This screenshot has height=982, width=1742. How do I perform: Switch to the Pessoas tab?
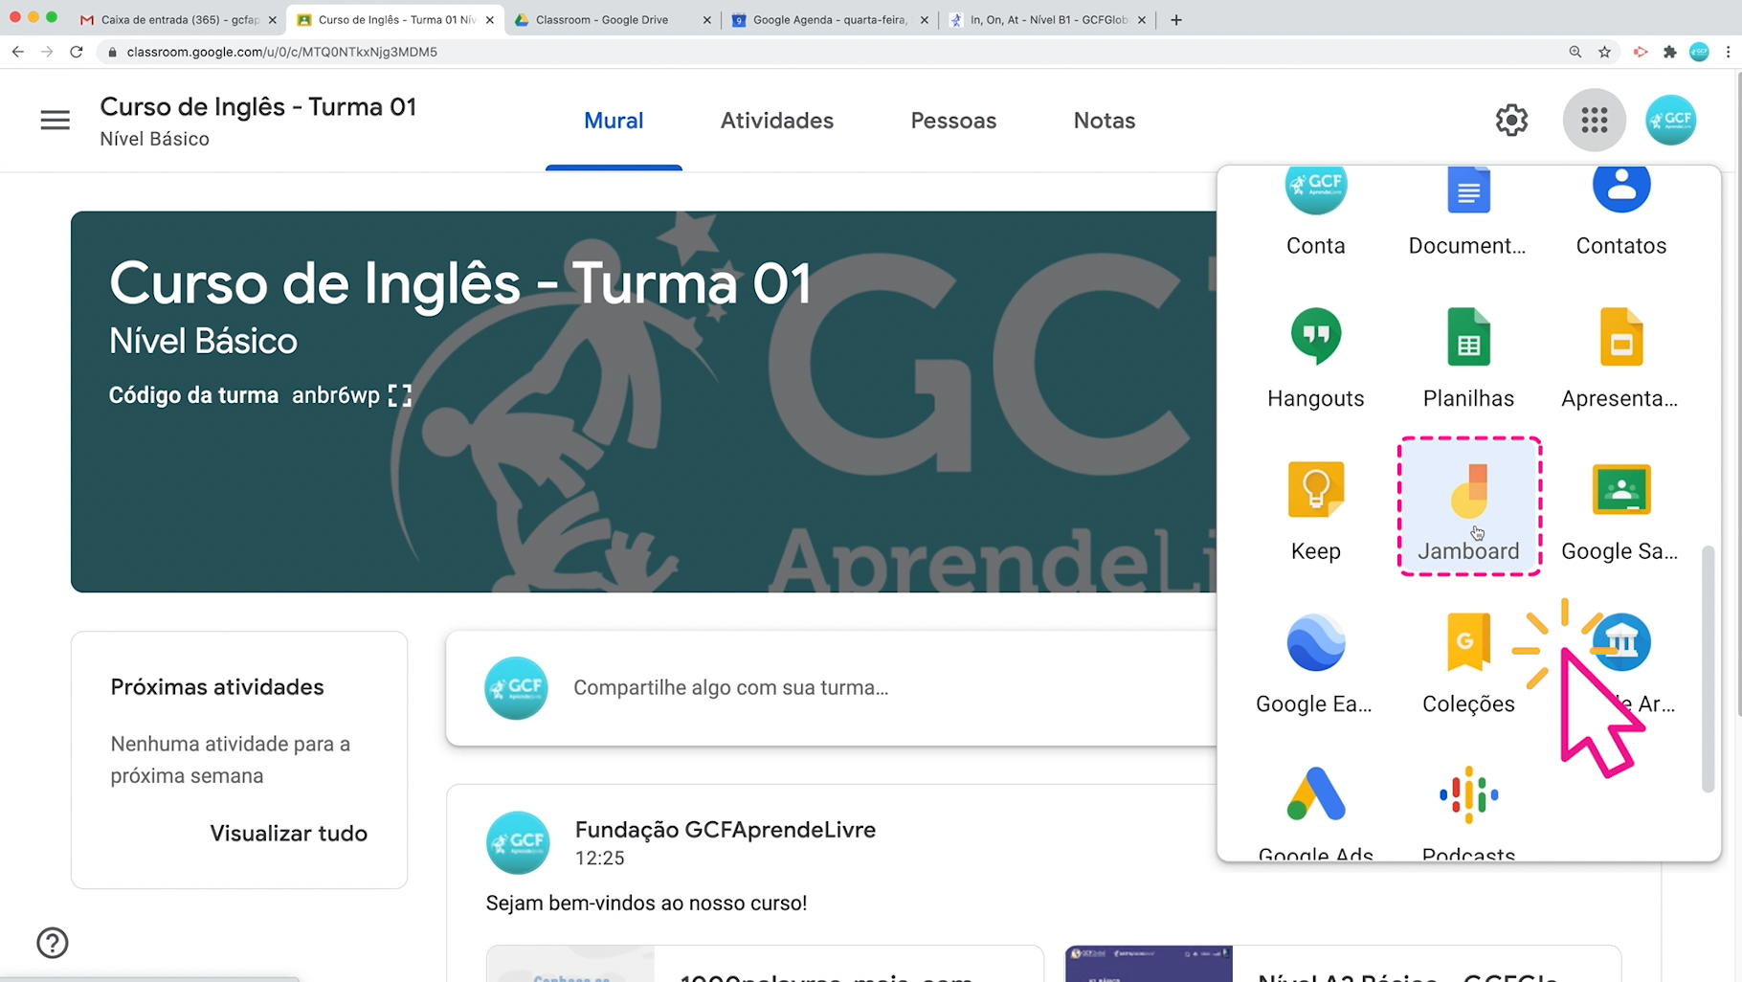pos(953,121)
